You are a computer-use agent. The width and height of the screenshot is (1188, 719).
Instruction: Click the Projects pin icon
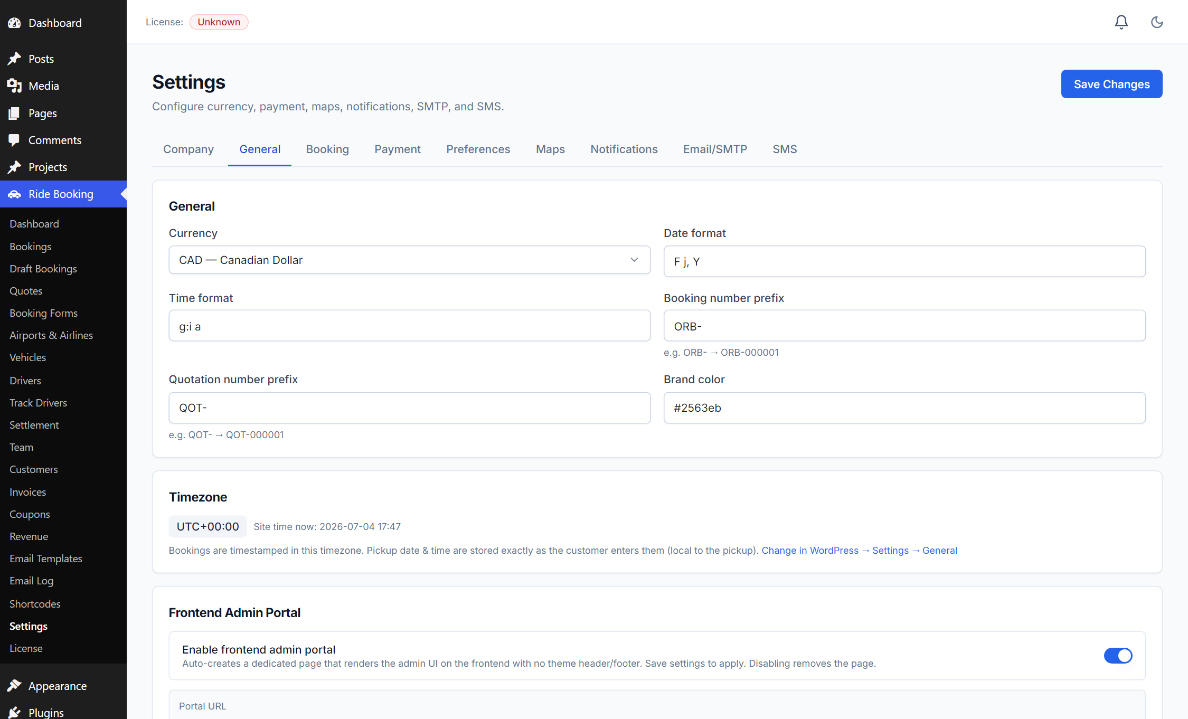[14, 167]
